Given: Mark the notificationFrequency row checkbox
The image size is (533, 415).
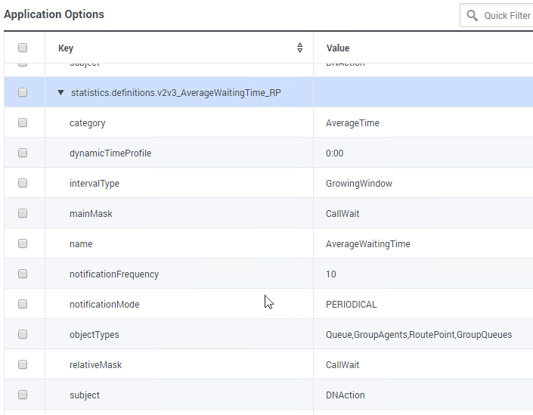Looking at the screenshot, I should [23, 274].
